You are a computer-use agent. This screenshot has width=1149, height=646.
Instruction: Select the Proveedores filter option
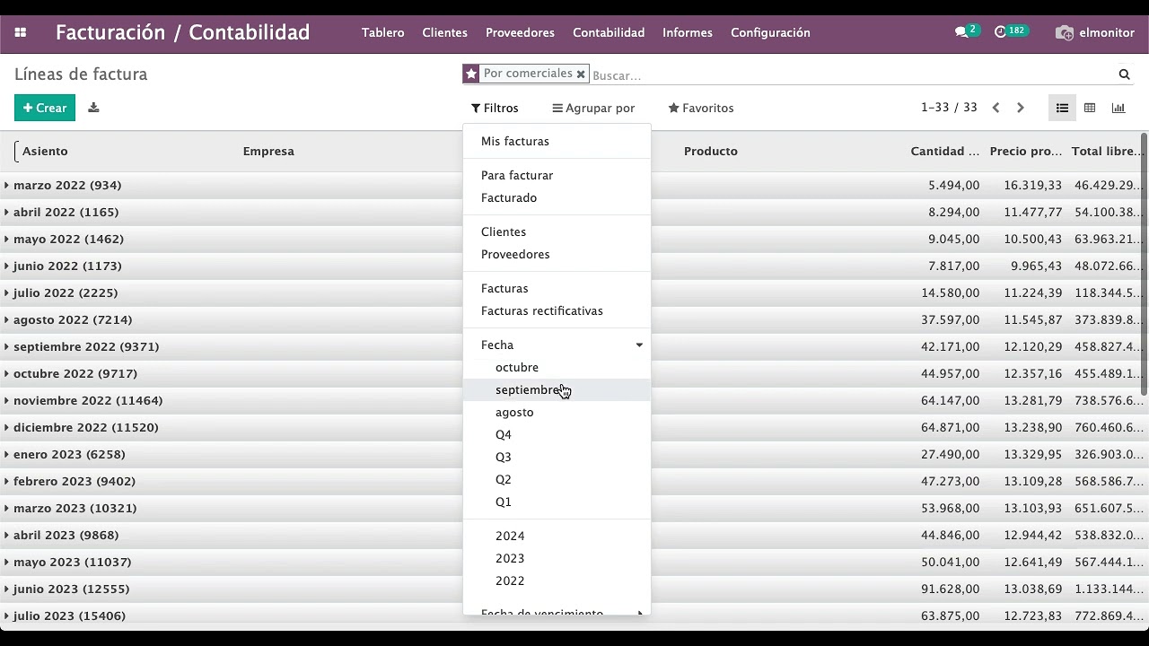(557, 254)
